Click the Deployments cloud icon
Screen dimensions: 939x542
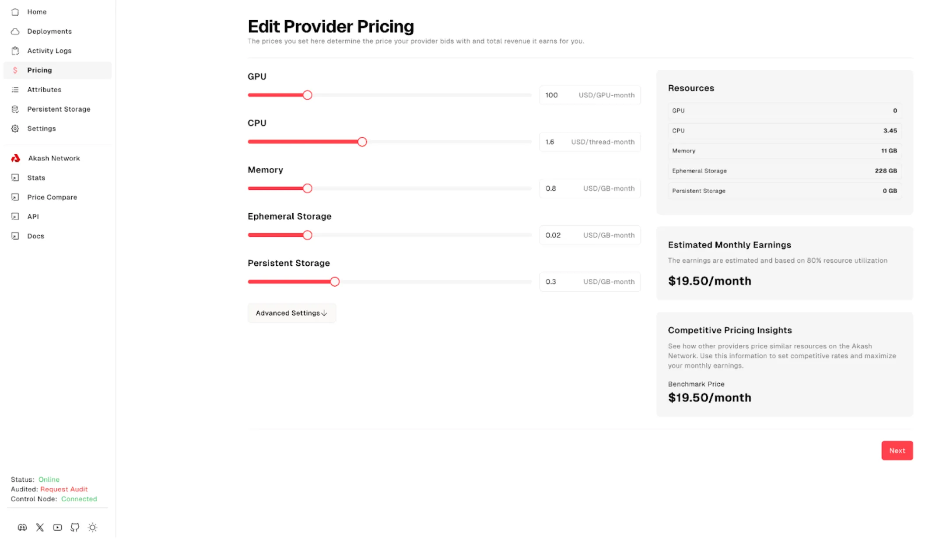pyautogui.click(x=15, y=31)
